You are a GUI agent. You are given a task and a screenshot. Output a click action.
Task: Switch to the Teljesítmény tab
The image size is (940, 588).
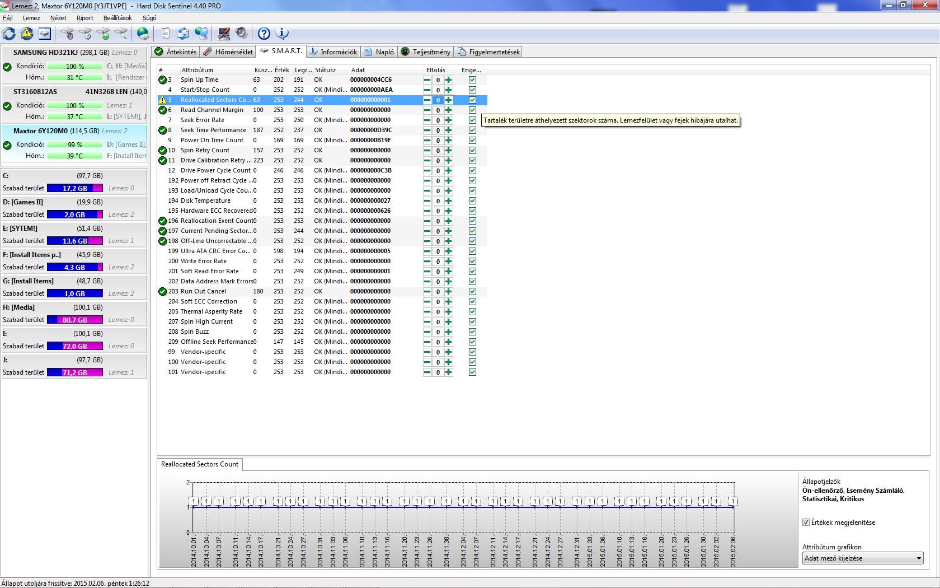tap(426, 52)
